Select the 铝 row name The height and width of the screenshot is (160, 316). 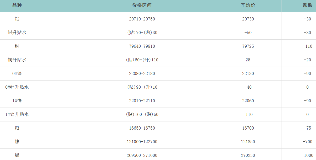(17, 19)
